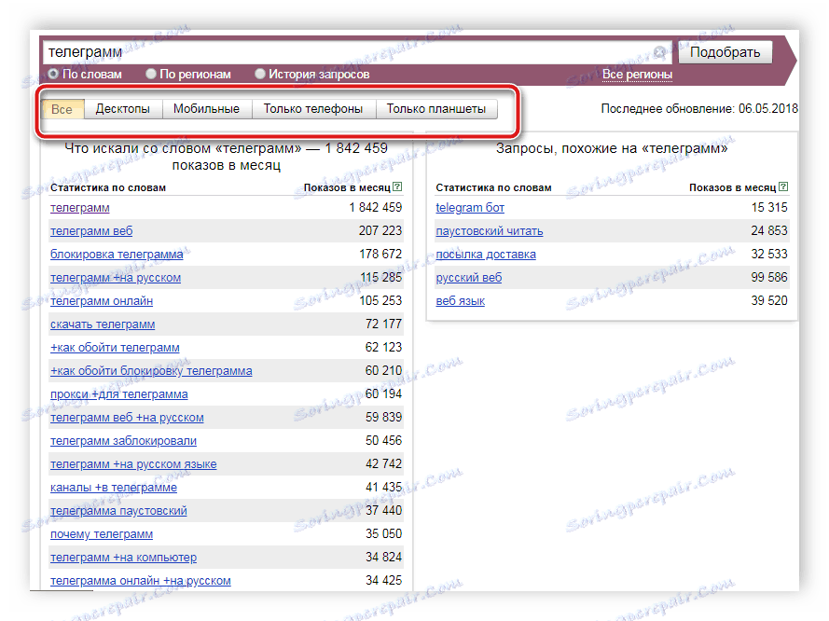Click the value "34 425" in last row
The width and height of the screenshot is (829, 621).
383,580
